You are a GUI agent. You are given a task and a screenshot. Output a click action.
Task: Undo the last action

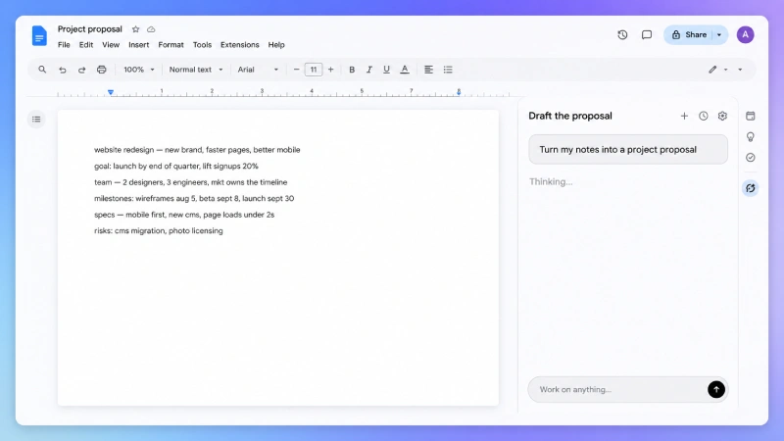[x=63, y=70]
